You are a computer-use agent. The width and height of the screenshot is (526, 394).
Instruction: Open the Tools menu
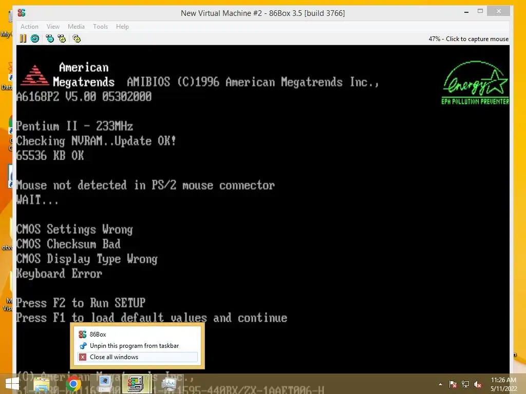[100, 27]
